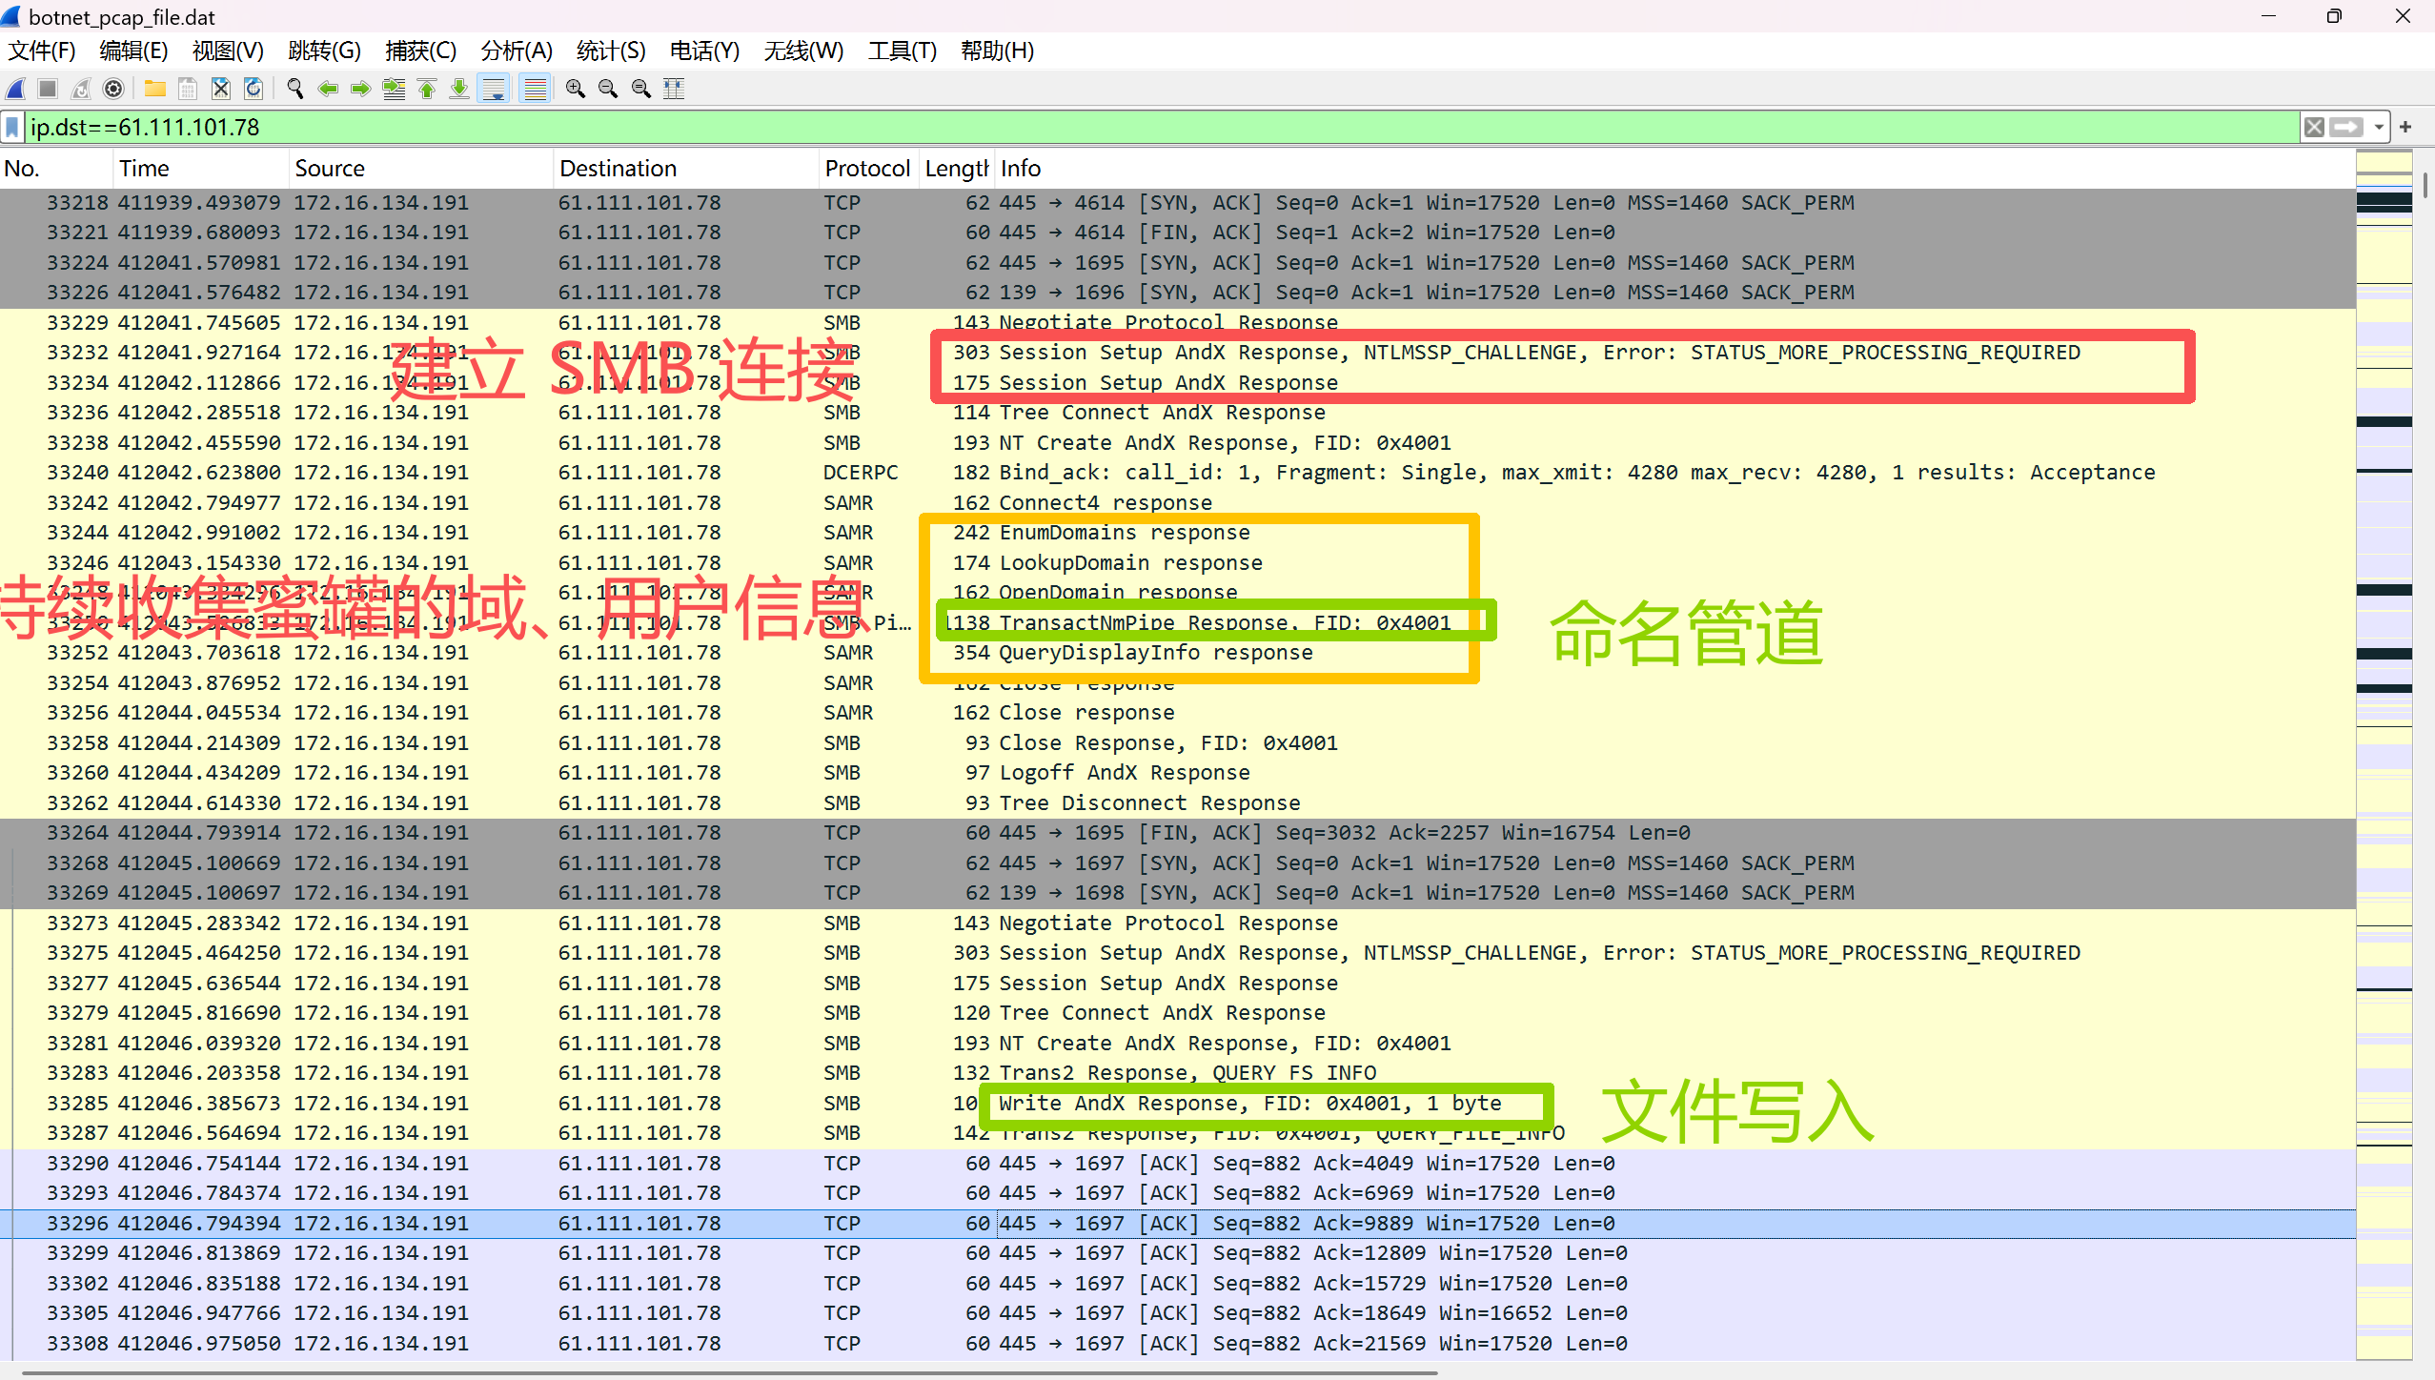Clear the display filter with X button
Screen dimensions: 2435x1380
2314,127
